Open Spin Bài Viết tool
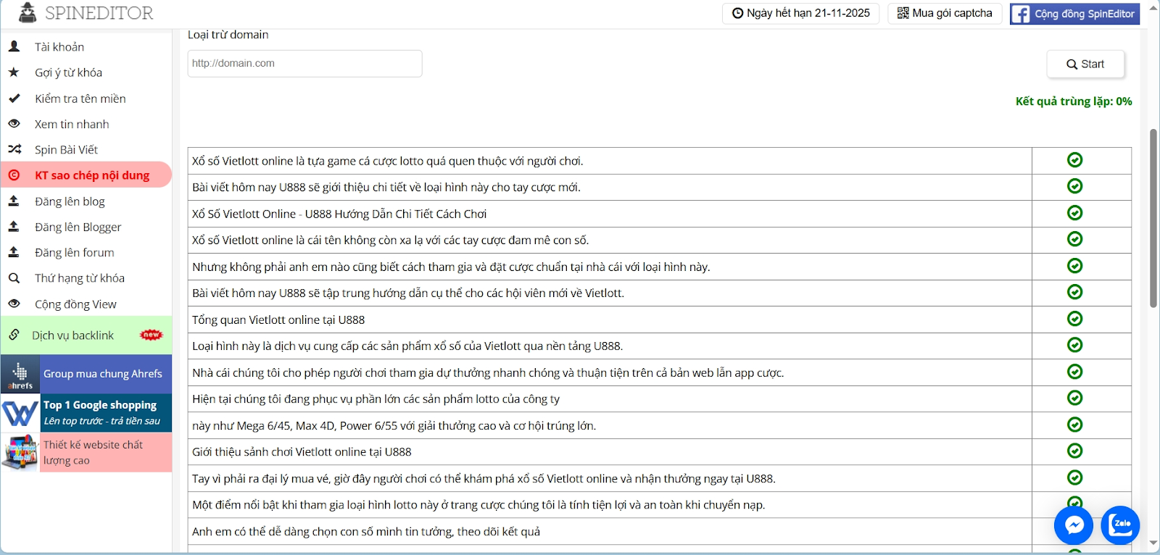 pos(86,149)
